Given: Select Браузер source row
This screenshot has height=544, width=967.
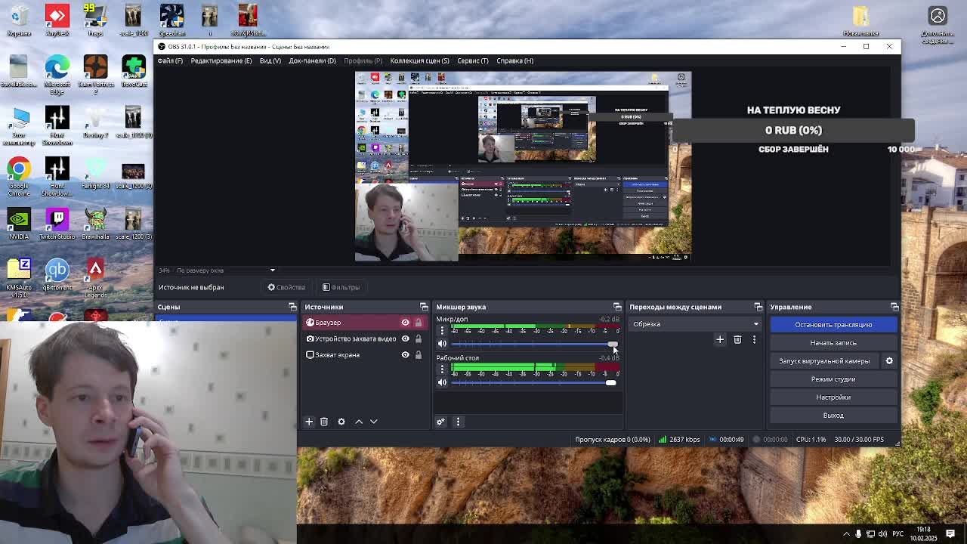Looking at the screenshot, I should click(x=363, y=323).
